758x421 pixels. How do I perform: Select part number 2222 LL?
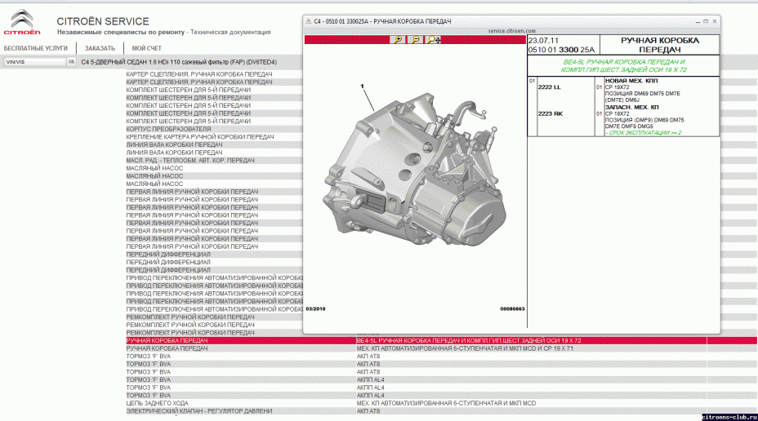[549, 87]
